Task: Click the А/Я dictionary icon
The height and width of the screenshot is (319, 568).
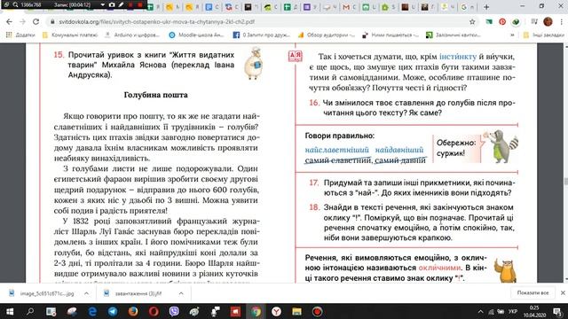Action: (296, 56)
